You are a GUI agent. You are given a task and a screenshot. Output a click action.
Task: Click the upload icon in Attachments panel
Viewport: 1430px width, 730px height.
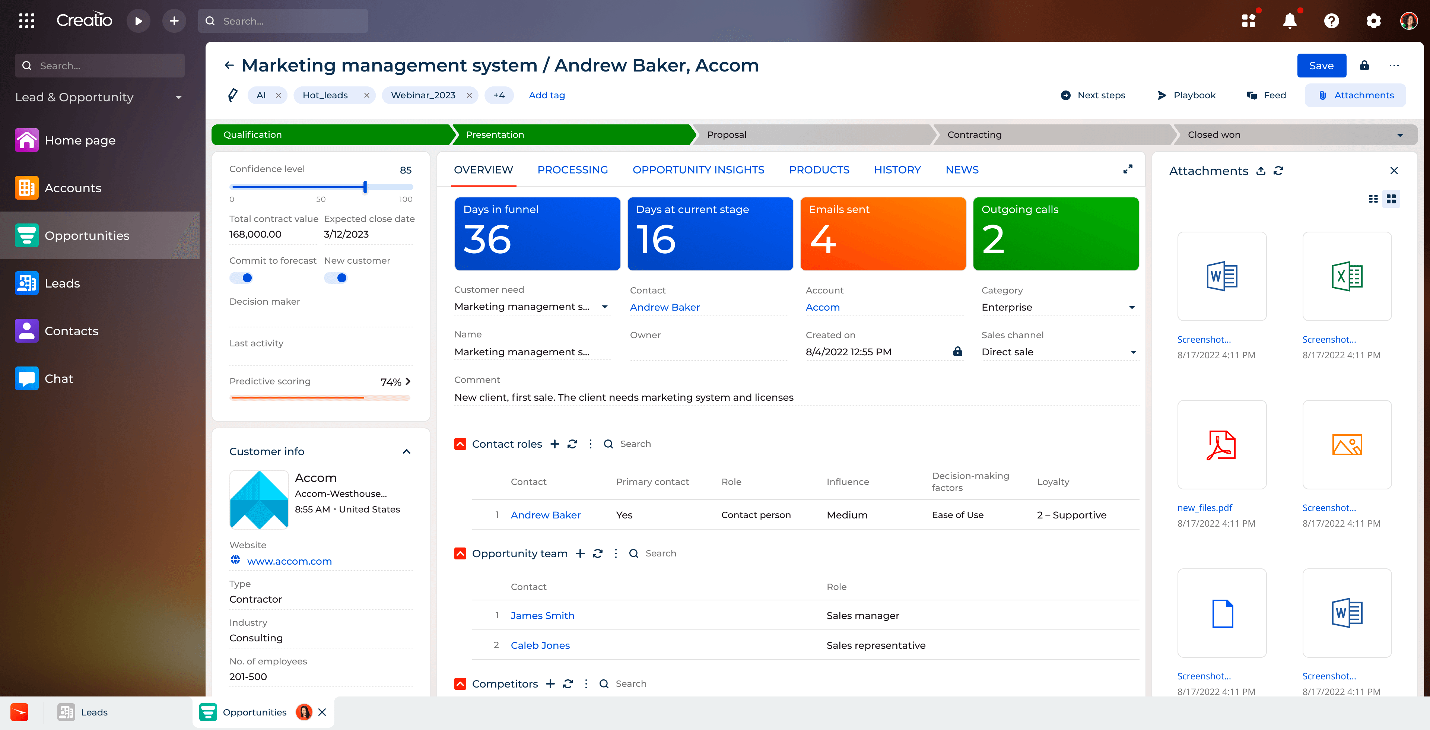point(1261,171)
